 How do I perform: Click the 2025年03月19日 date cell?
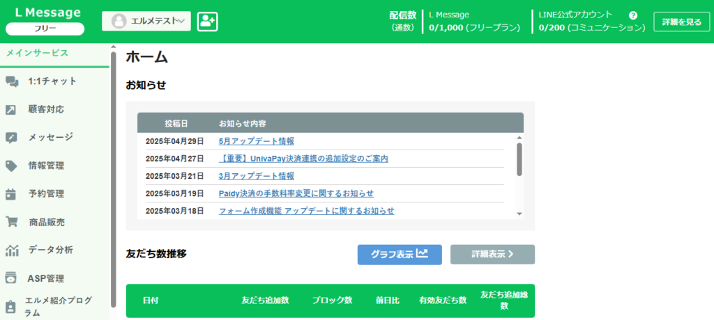175,193
